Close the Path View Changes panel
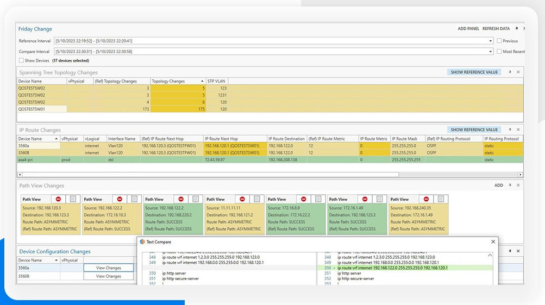 pos(518,185)
